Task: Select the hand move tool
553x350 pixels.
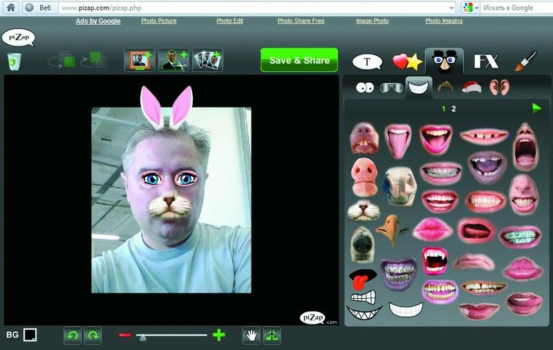Action: tap(252, 336)
